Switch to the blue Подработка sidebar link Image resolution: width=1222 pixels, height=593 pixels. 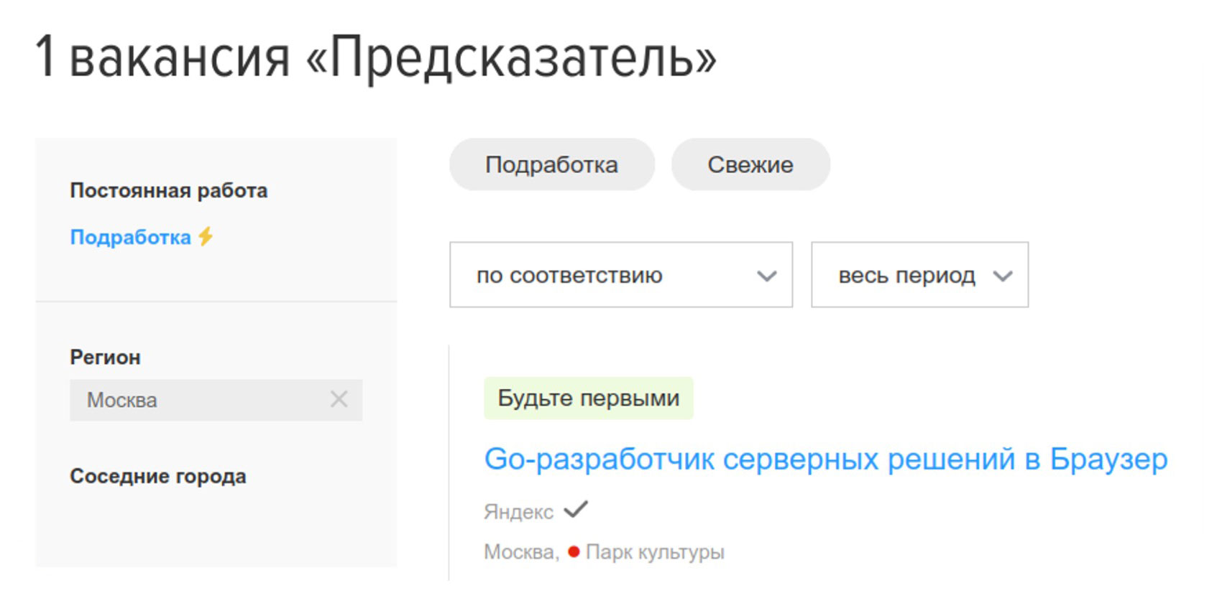[130, 237]
